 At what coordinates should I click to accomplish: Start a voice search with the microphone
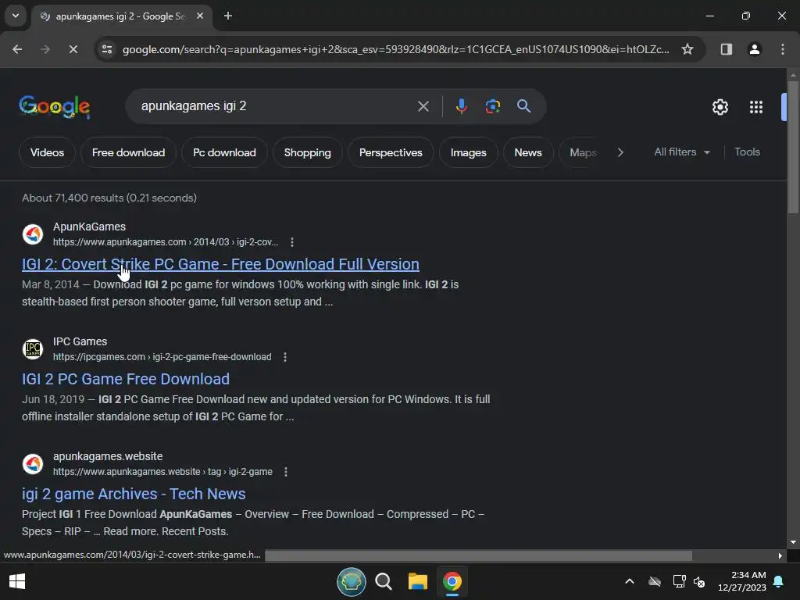(x=461, y=106)
